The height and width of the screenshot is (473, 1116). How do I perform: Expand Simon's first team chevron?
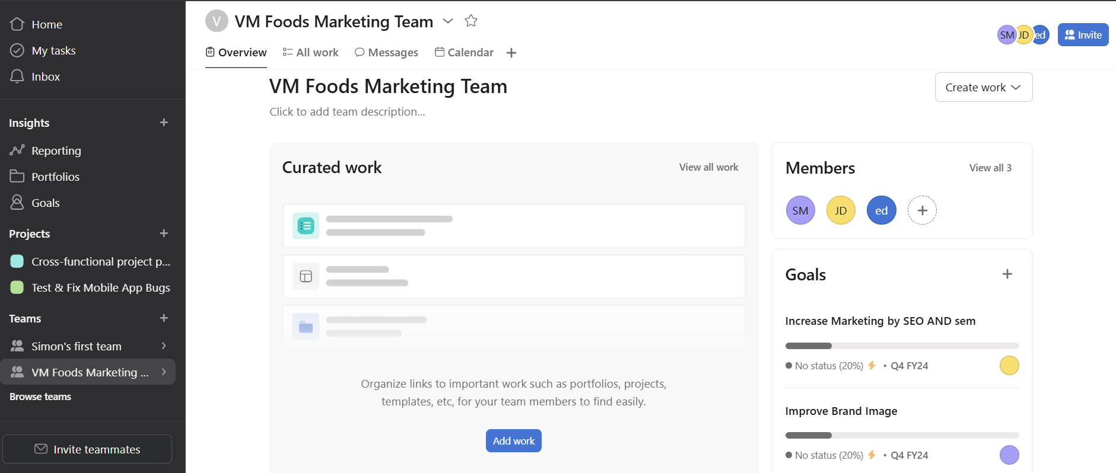click(164, 346)
